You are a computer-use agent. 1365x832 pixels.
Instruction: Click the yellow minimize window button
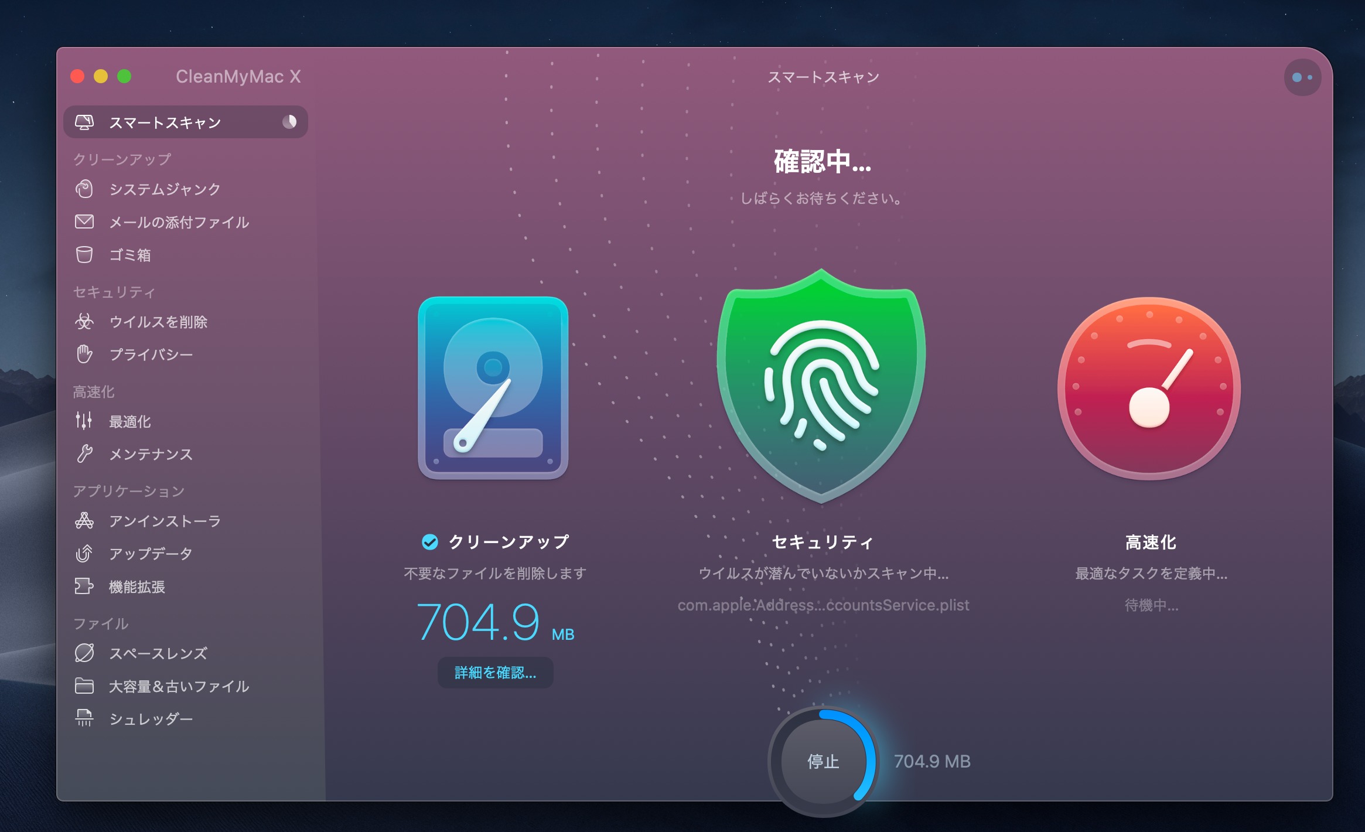(x=101, y=76)
